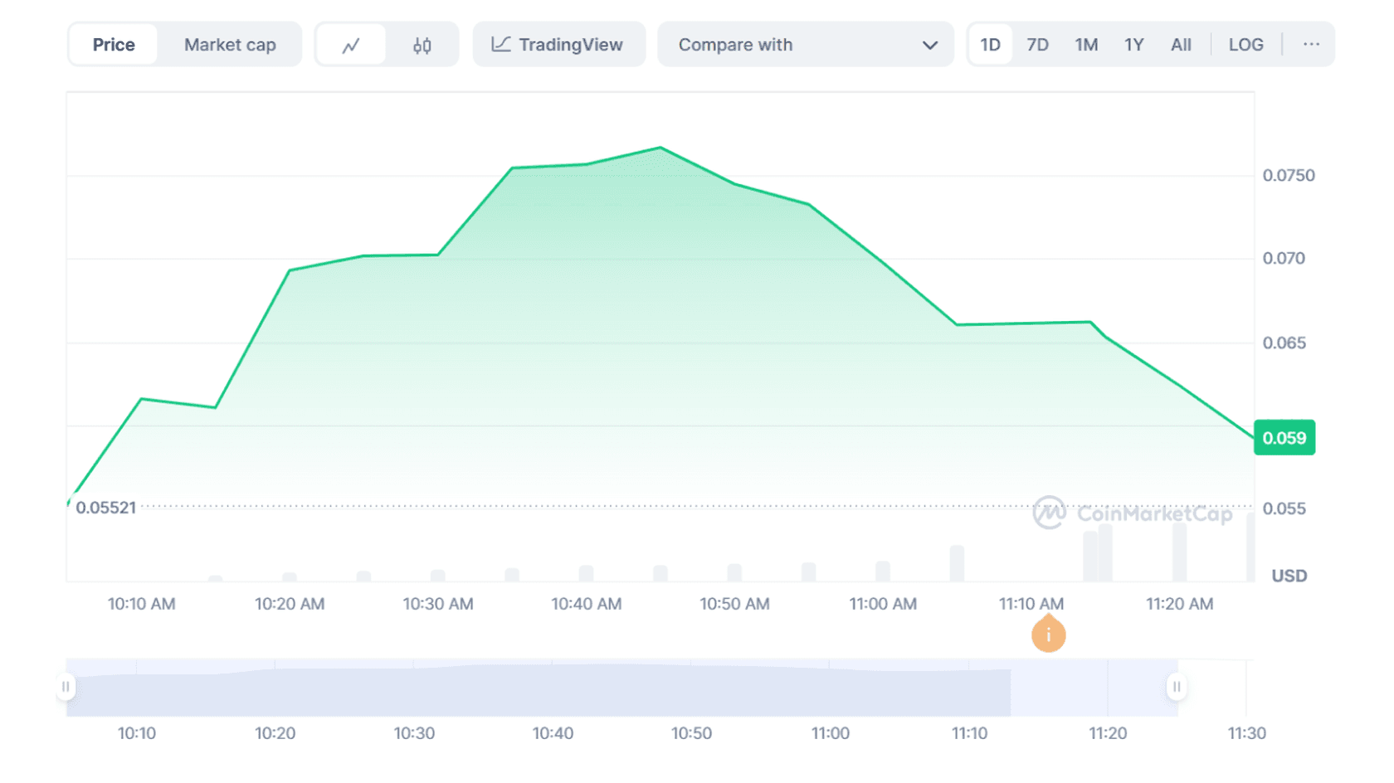Click the green 0.059 current price label

[1284, 438]
